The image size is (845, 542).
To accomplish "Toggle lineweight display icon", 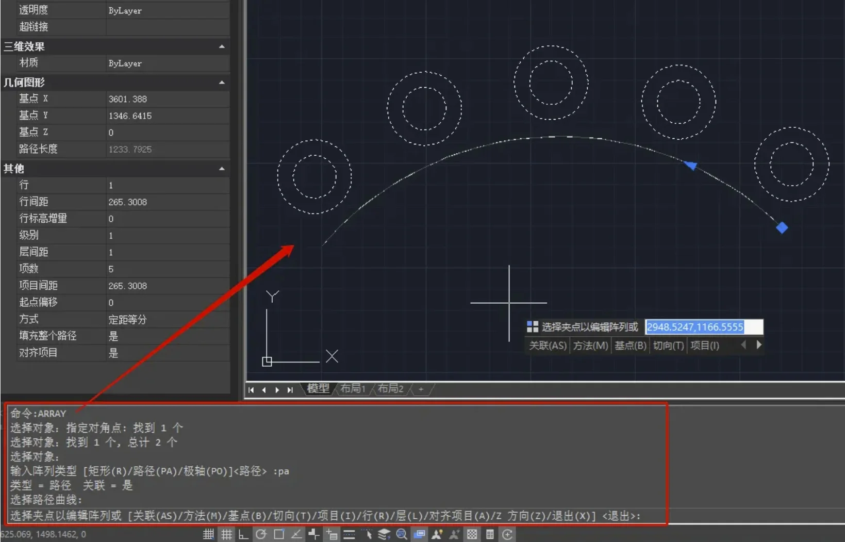I will tap(349, 534).
